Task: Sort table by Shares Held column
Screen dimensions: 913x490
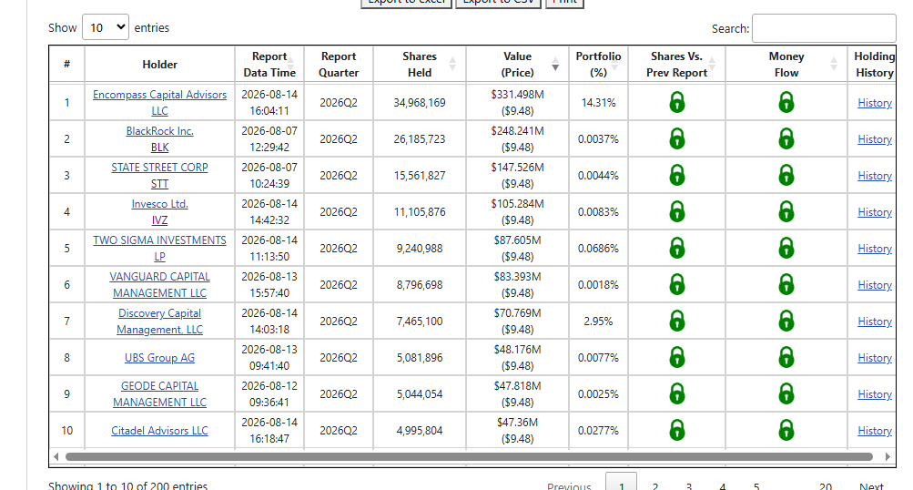Action: 420,64
